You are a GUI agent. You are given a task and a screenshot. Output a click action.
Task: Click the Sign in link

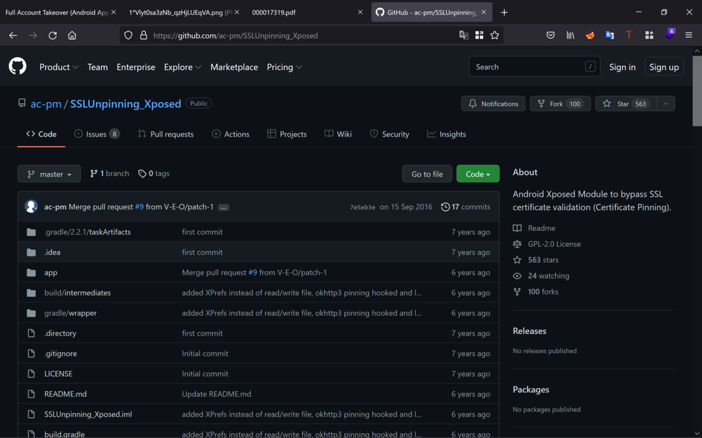coord(622,67)
